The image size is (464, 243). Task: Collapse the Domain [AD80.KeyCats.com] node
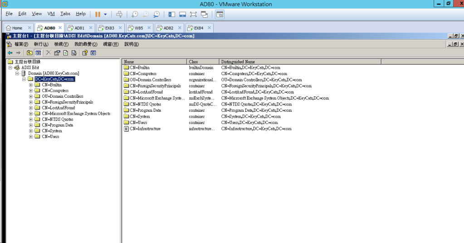[x=17, y=73]
